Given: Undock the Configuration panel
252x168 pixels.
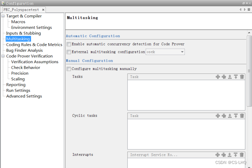Looking at the screenshot, I should (x=243, y=3).
